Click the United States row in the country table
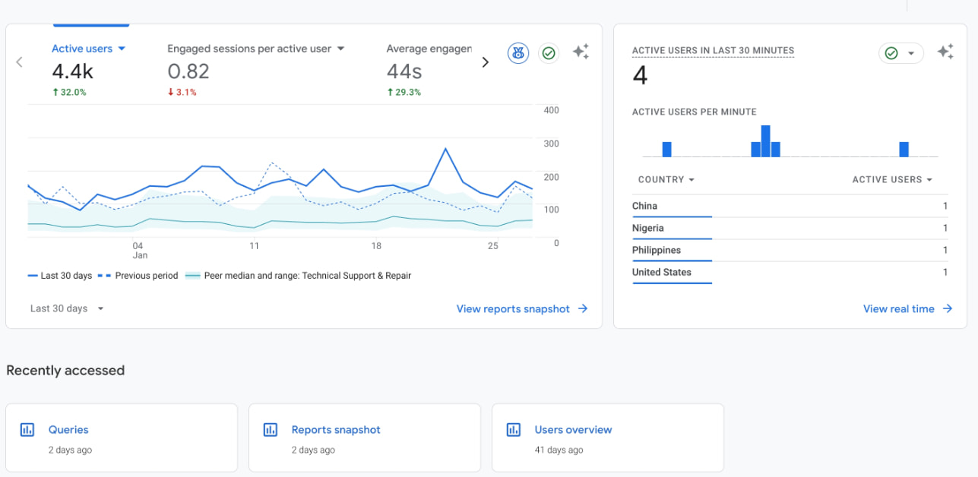Viewport: 978px width, 477px height. pos(790,272)
